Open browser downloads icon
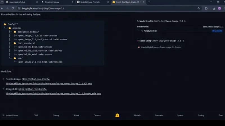The height and width of the screenshot is (126, 225). click(214, 8)
